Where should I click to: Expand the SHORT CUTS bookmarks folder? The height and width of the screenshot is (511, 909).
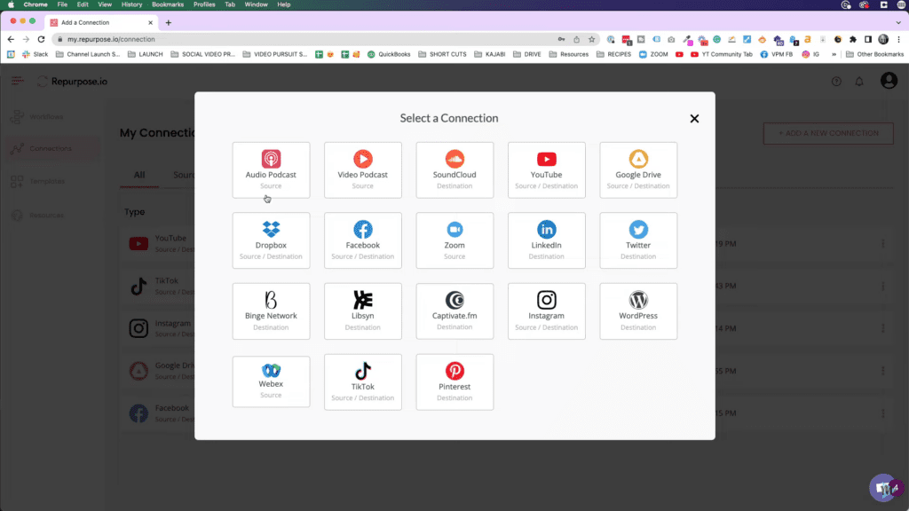(442, 54)
